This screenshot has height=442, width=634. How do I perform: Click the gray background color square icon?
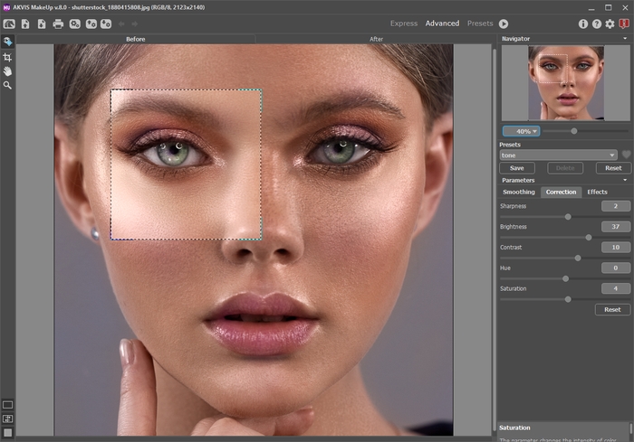click(x=7, y=433)
